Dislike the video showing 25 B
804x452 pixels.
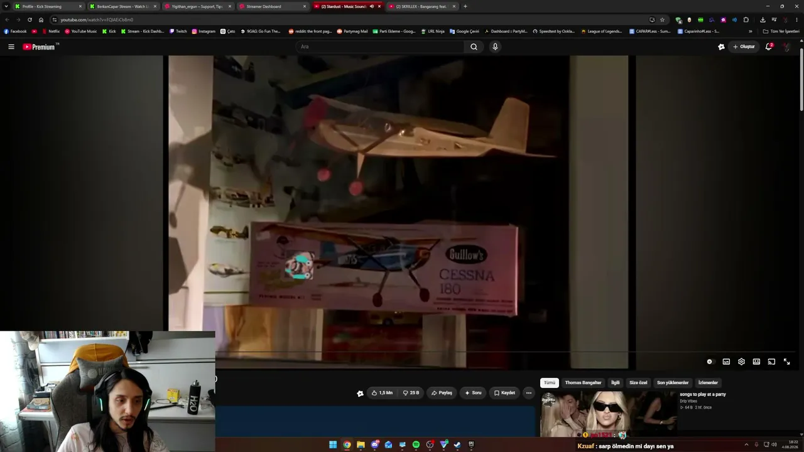(x=411, y=393)
